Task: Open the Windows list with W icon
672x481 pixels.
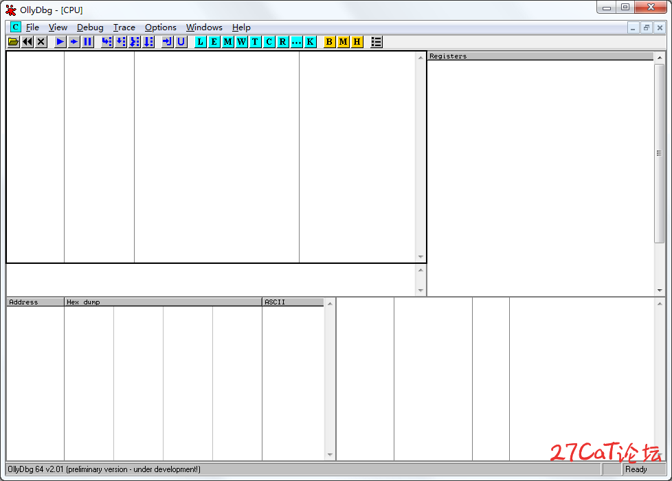Action: point(241,42)
